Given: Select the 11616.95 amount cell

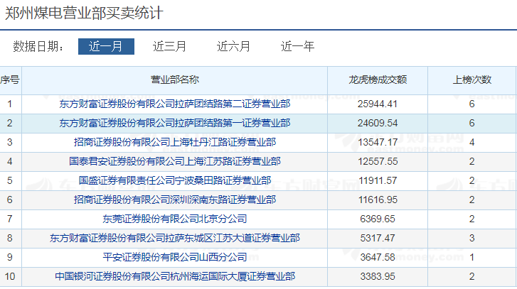Looking at the screenshot, I should (x=378, y=200).
